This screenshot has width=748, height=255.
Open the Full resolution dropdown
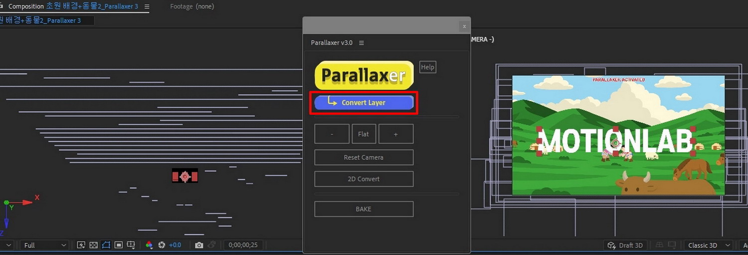(x=45, y=245)
